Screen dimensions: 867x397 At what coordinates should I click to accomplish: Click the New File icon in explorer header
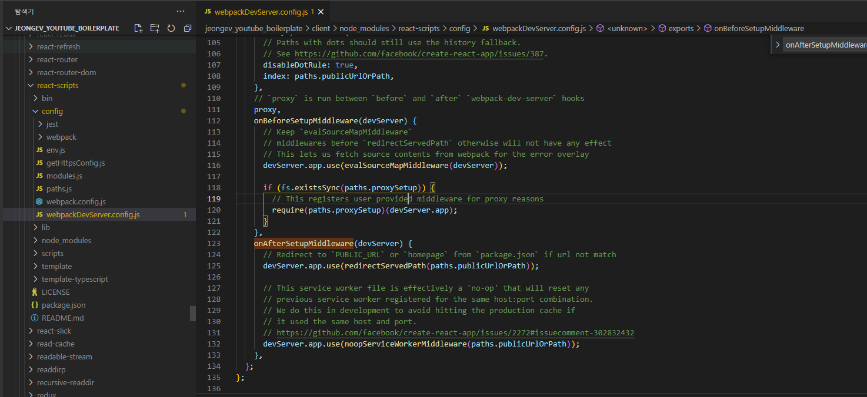[138, 28]
